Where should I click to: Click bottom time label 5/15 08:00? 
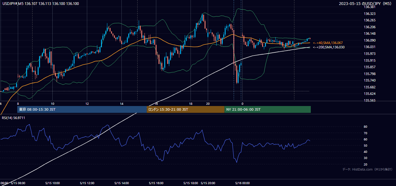pos(18,183)
